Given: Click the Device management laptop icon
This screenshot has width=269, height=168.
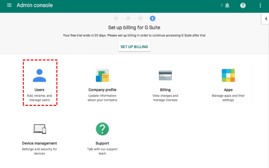Looking at the screenshot, I should point(39,129).
